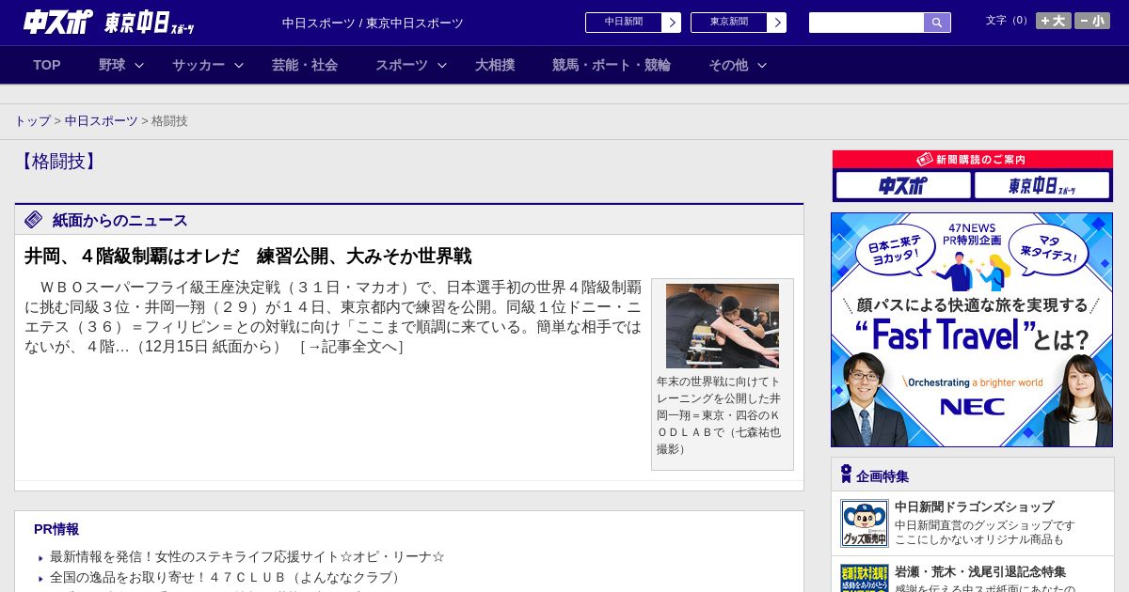Open the 中日新聞 link button
Image resolution: width=1129 pixels, height=592 pixels.
(x=624, y=23)
